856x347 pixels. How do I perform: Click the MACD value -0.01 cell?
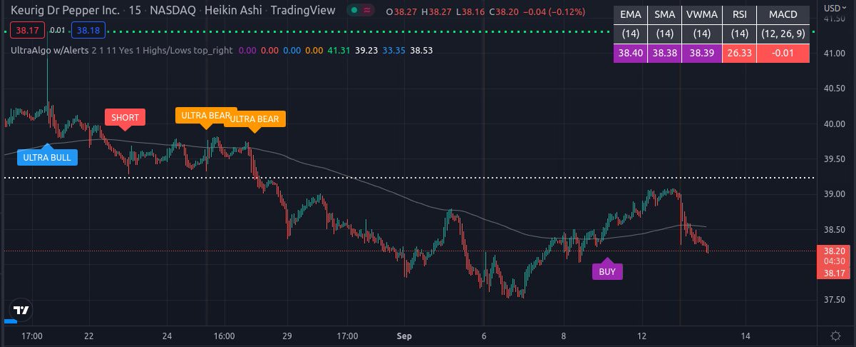coord(783,54)
